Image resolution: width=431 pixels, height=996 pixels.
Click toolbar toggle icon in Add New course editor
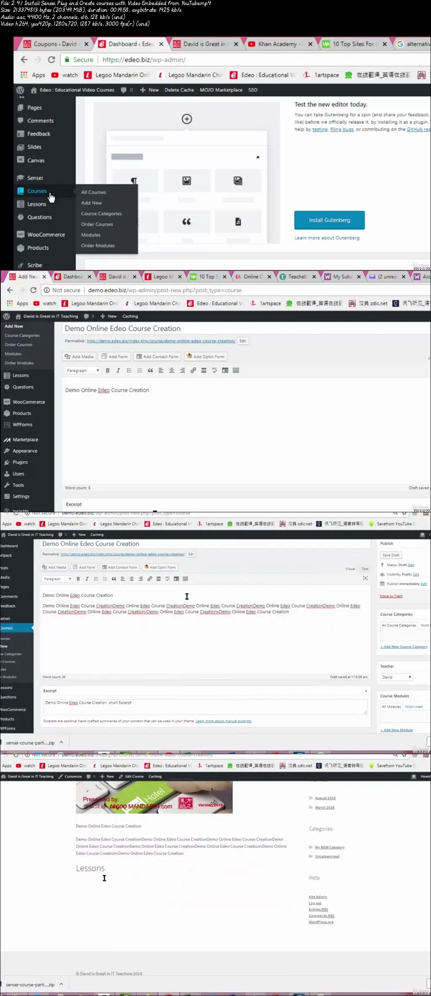tap(236, 371)
